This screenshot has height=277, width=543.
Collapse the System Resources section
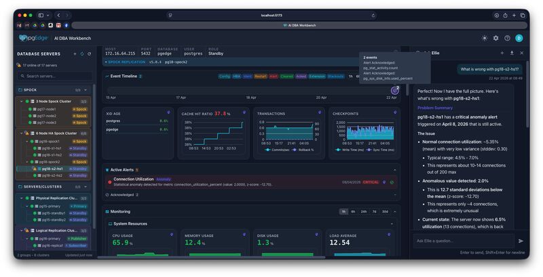[392, 223]
